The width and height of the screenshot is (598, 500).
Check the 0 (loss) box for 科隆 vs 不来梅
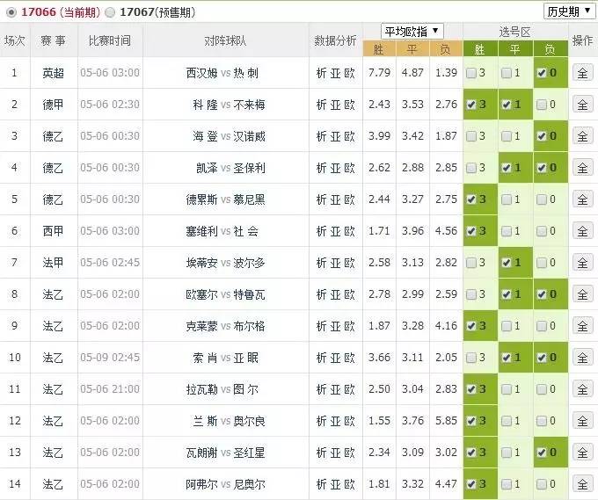[x=542, y=105]
